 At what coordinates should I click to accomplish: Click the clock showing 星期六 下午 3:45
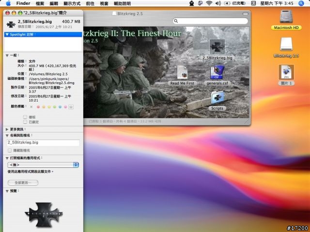(x=277, y=3)
